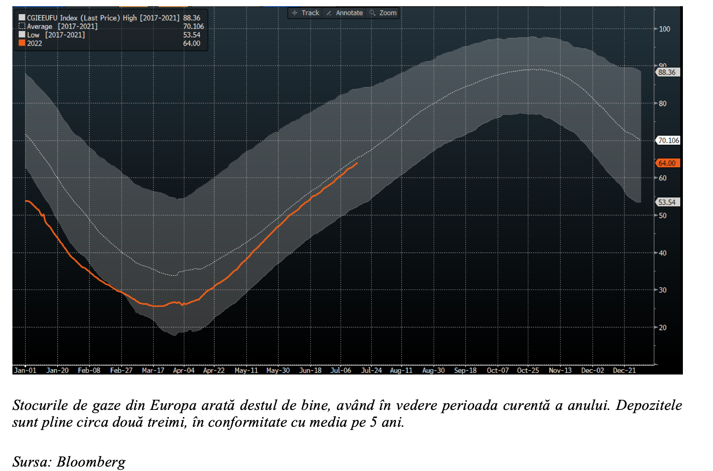Viewport: 713px width, 471px height.
Task: Click the 'Jun-18' date axis label
Action: (310, 370)
